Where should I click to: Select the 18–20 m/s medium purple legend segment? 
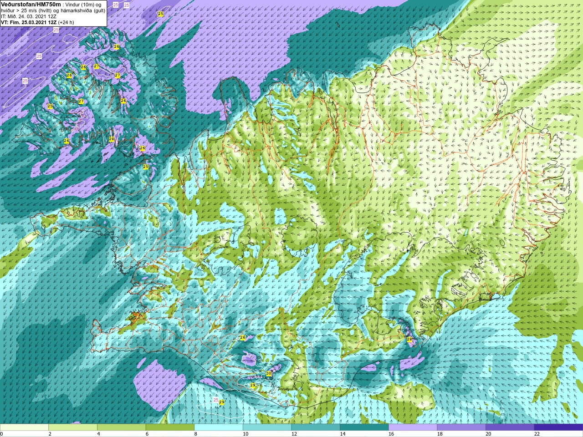(x=461, y=427)
